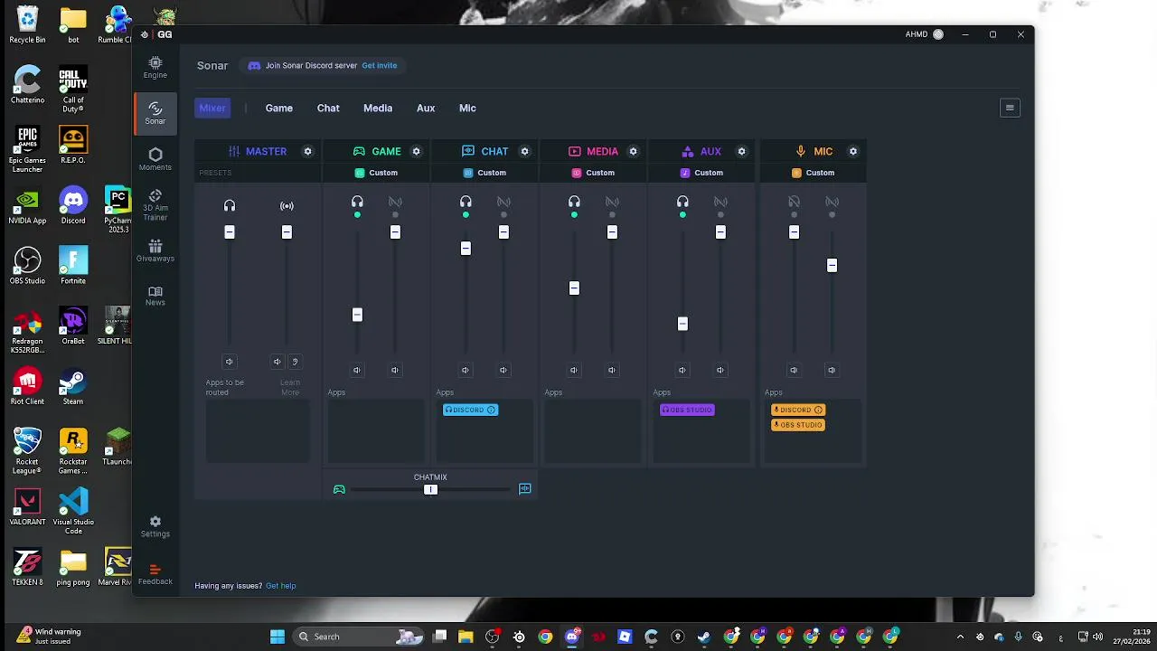Open Steam desktop shortcut

coord(73,387)
